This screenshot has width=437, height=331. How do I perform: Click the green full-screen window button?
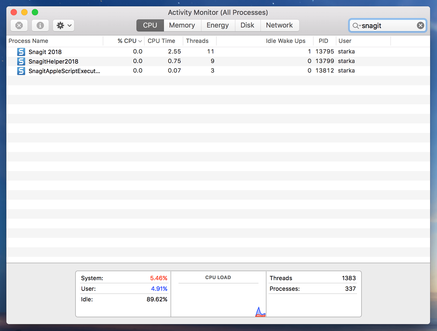(35, 12)
